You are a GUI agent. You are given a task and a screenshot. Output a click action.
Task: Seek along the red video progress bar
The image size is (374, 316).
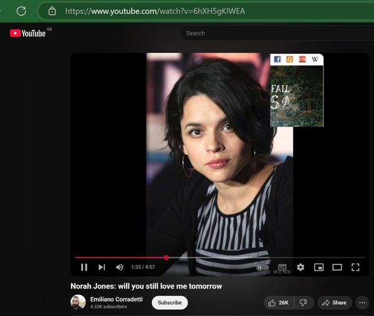point(219,258)
